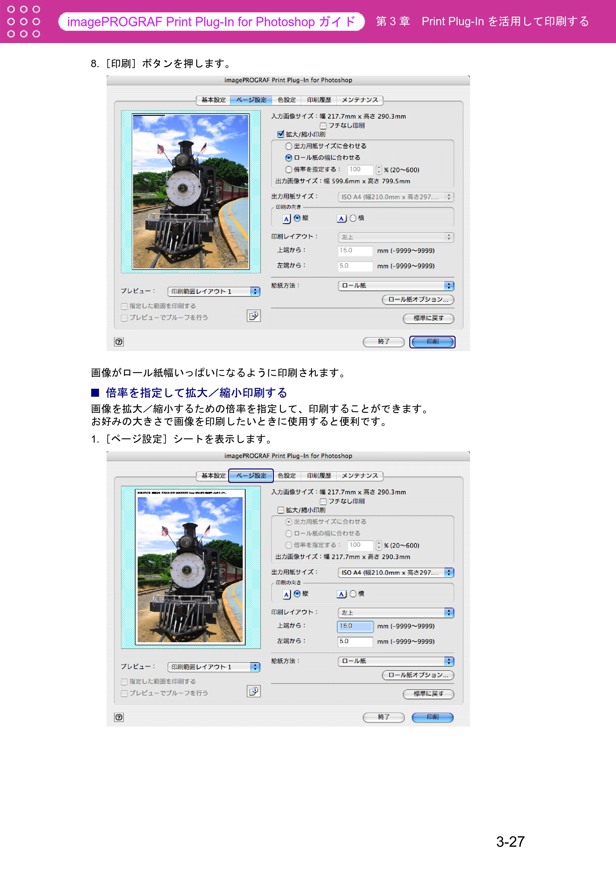
Task: Select ページ設定 tab in lower dialog
Action: click(251, 476)
